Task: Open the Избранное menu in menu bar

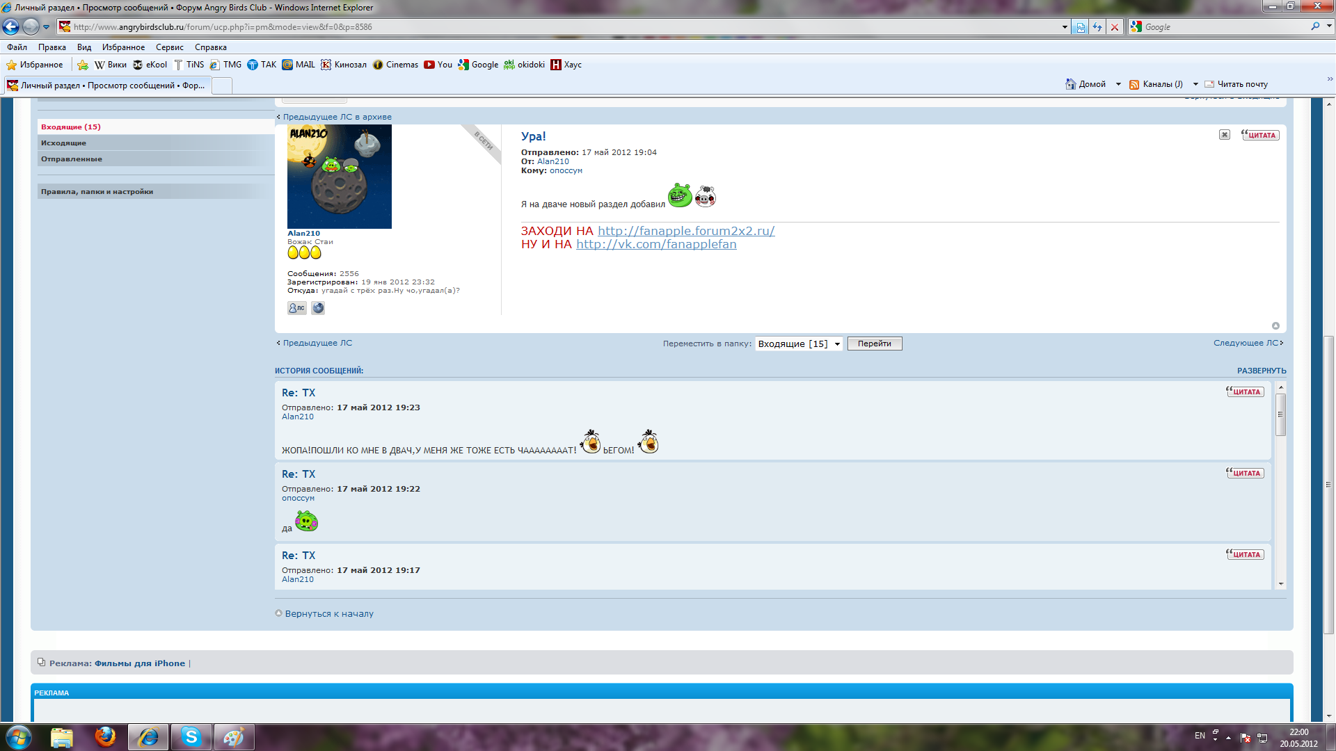Action: 123,47
